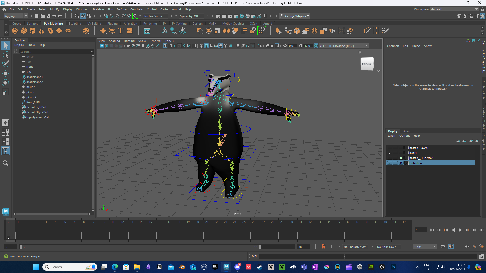
Task: Open the viewport search magnifier tool
Action: [6, 163]
